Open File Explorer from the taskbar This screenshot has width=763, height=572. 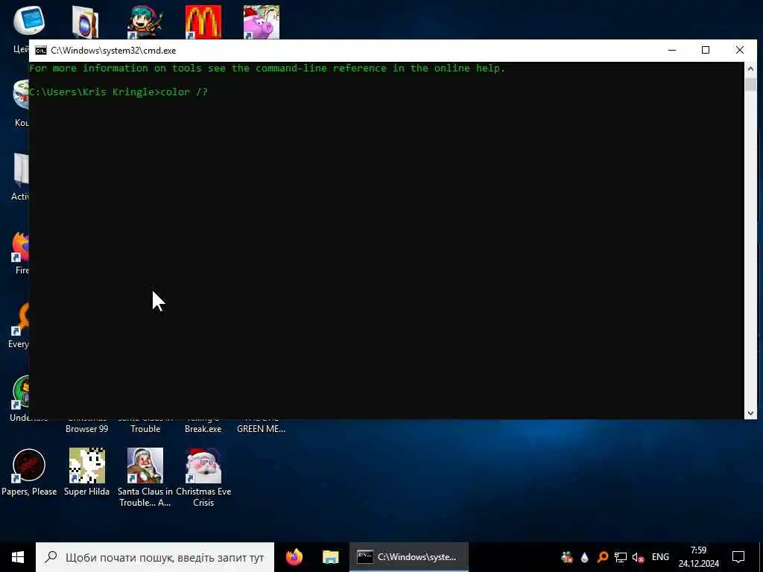[330, 557]
